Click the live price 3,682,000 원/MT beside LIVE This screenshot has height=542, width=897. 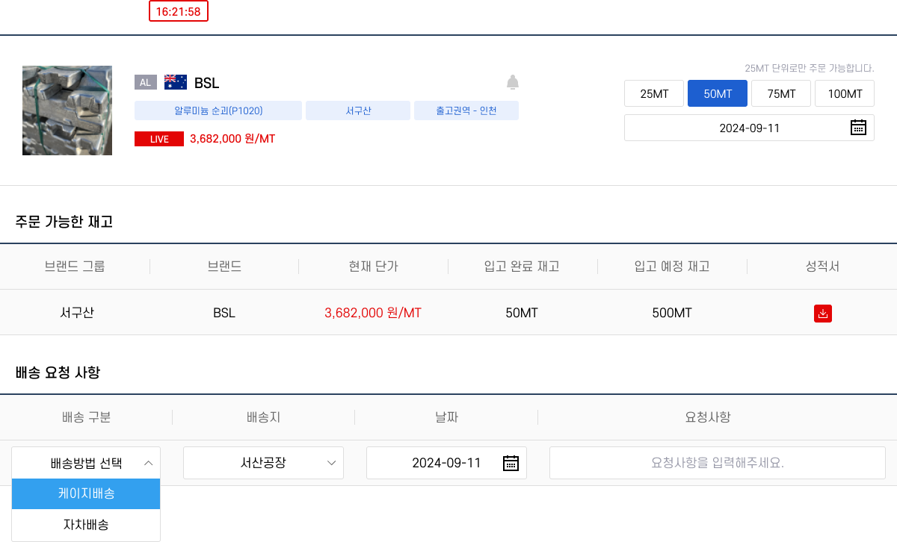(x=232, y=139)
